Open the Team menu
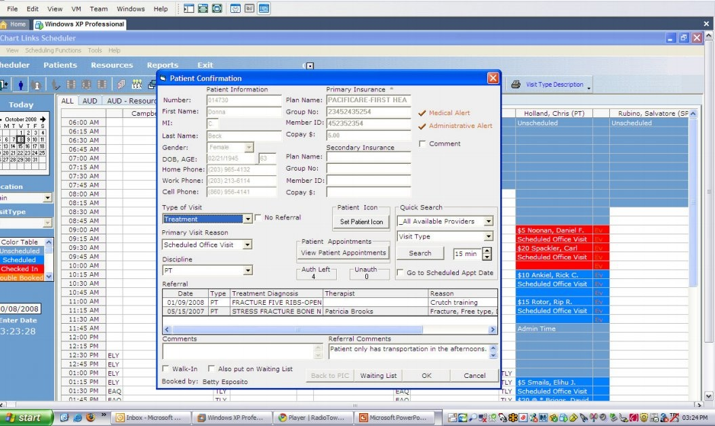The width and height of the screenshot is (715, 426). (x=98, y=9)
